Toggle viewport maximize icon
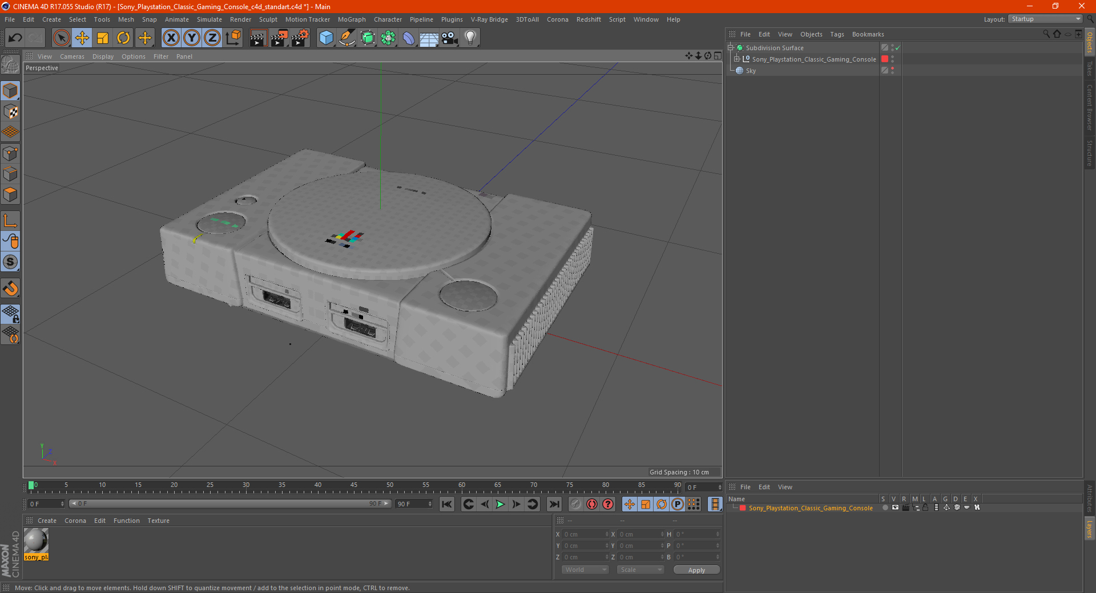Viewport: 1096px width, 593px height. [x=718, y=56]
